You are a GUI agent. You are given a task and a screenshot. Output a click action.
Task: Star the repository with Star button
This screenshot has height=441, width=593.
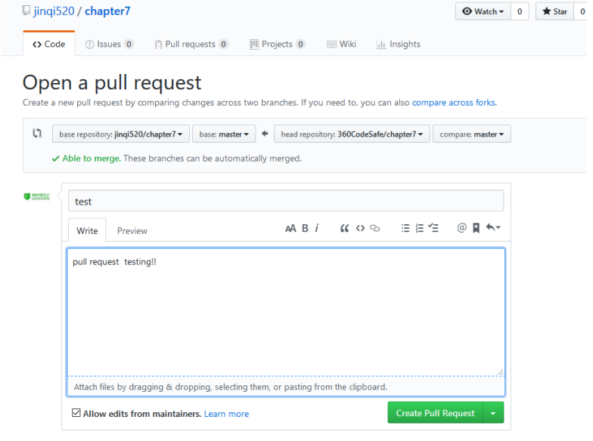(x=555, y=12)
